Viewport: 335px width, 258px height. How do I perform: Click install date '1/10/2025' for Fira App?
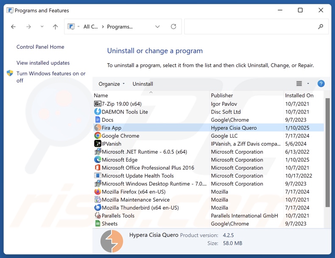click(x=297, y=128)
